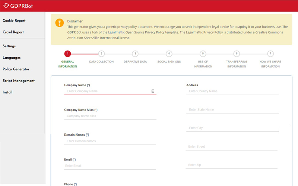
Task: Click the Enter Country Name address field
Action: point(232,91)
